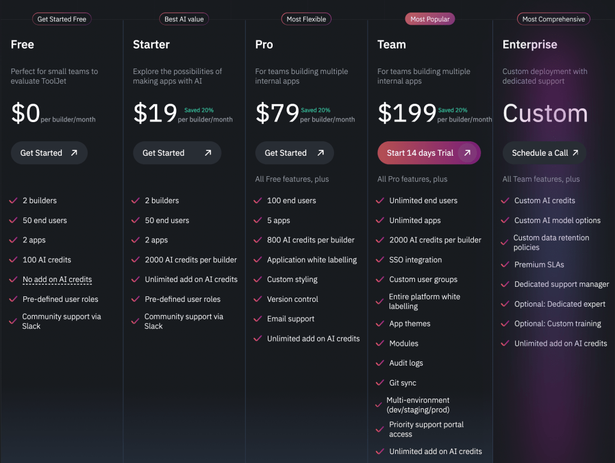Click the arrow icon on Start 14 days Trial
The image size is (615, 463).
467,153
